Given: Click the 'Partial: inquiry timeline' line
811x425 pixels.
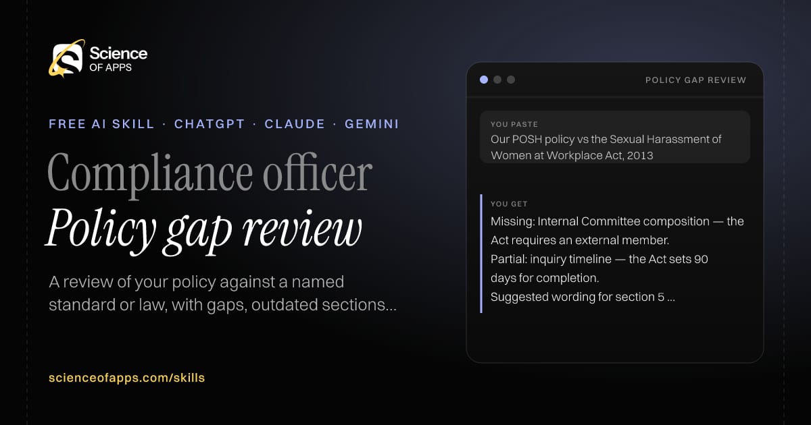Looking at the screenshot, I should click(599, 259).
